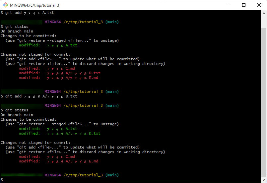Screen dimensions: 267x183
Task: Click the red modified C.md line in first status
Action: point(47,68)
